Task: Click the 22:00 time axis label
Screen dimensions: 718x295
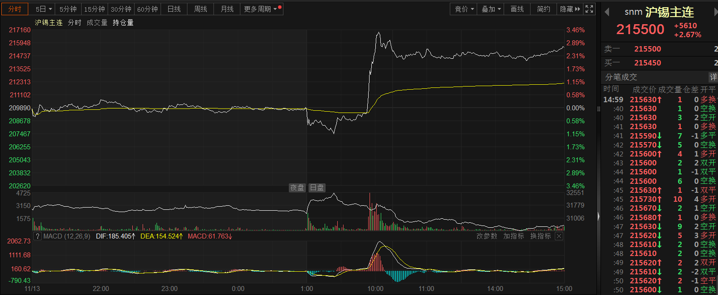Action: point(100,289)
